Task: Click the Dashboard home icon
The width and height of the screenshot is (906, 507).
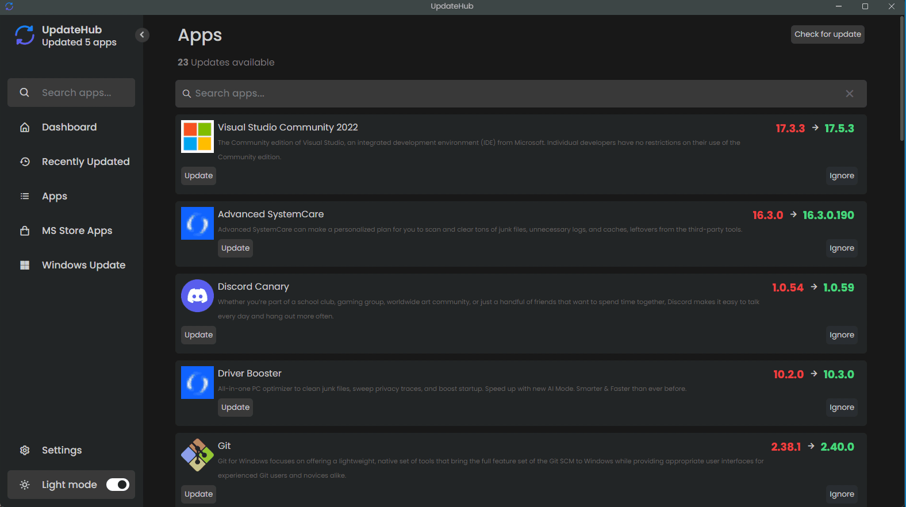Action: tap(25, 128)
